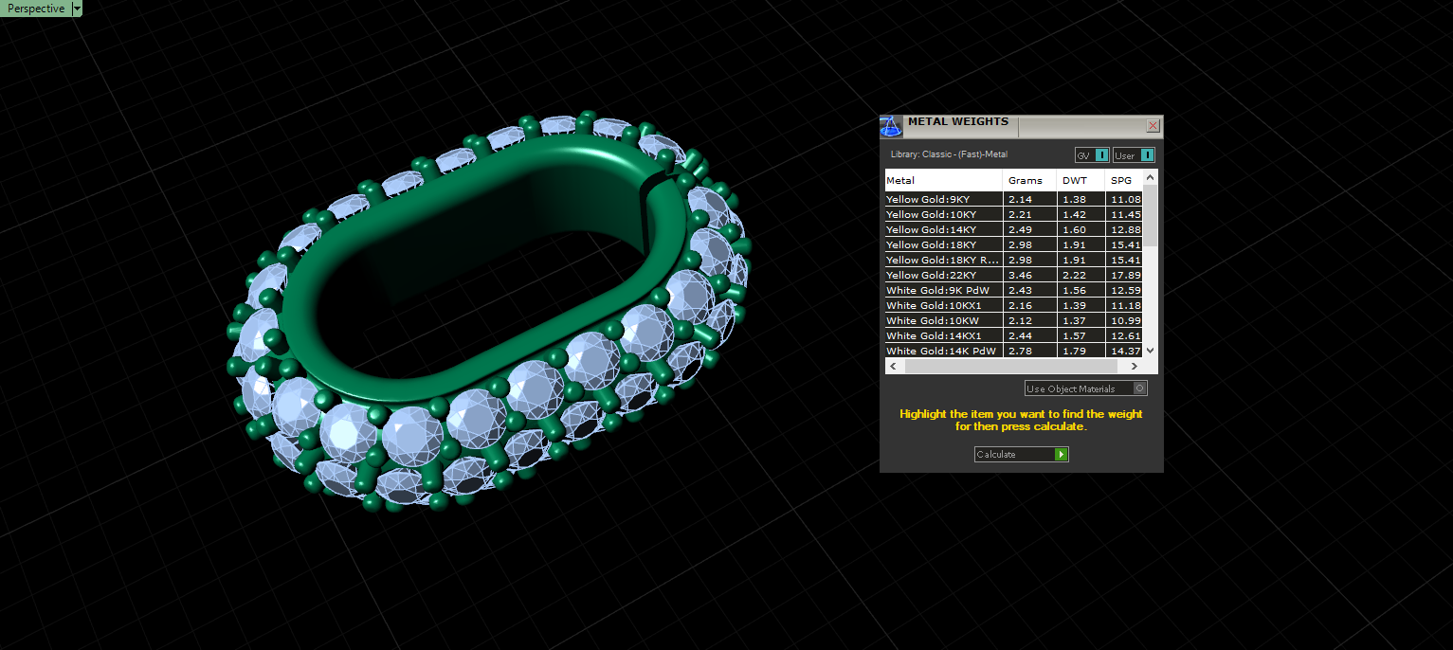This screenshot has height=650, width=1453.
Task: Click the vertical scrollbar thumb in metal list
Action: point(1151,215)
